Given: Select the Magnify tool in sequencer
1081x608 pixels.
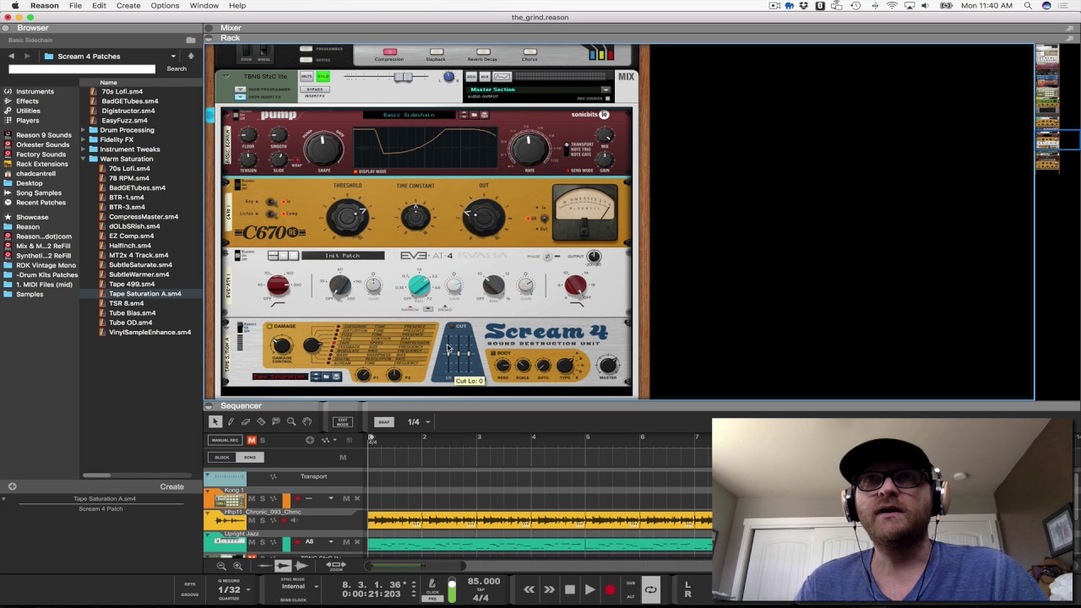Looking at the screenshot, I should pyautogui.click(x=291, y=421).
